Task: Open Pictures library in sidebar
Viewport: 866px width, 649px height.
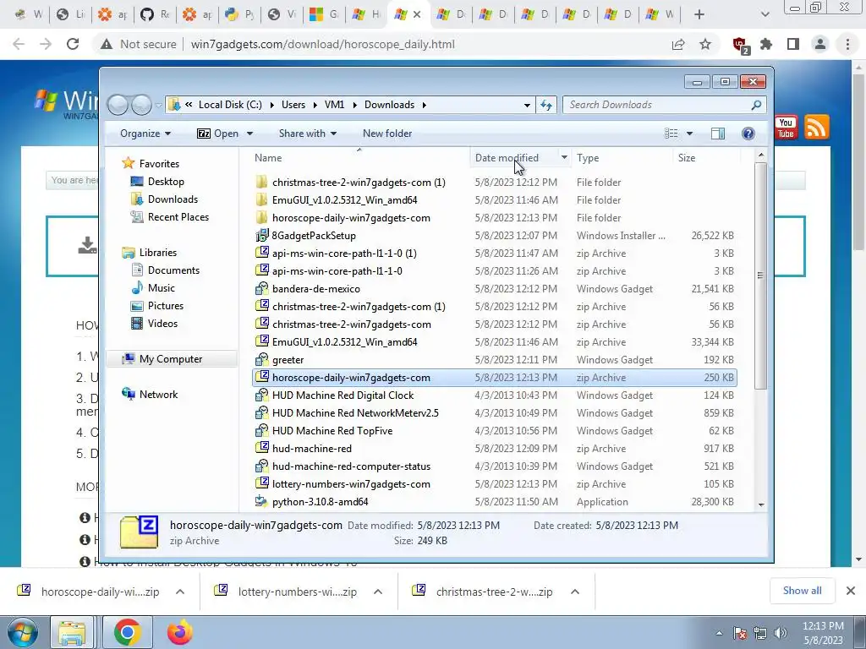Action: (166, 306)
